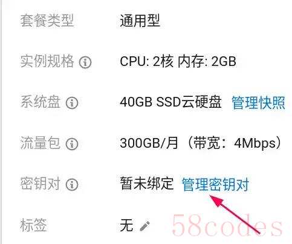Click the info icon beside 实例规格
Screen dimensions: 292x244
coord(85,62)
